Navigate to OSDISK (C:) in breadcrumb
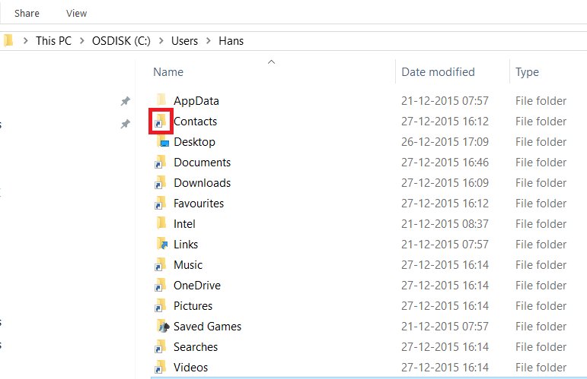The width and height of the screenshot is (587, 379). coord(121,41)
